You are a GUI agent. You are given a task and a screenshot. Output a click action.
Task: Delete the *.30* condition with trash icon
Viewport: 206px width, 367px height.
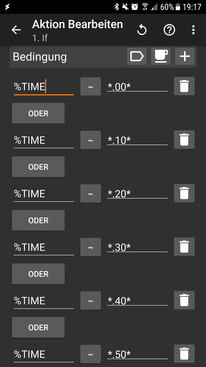(184, 247)
